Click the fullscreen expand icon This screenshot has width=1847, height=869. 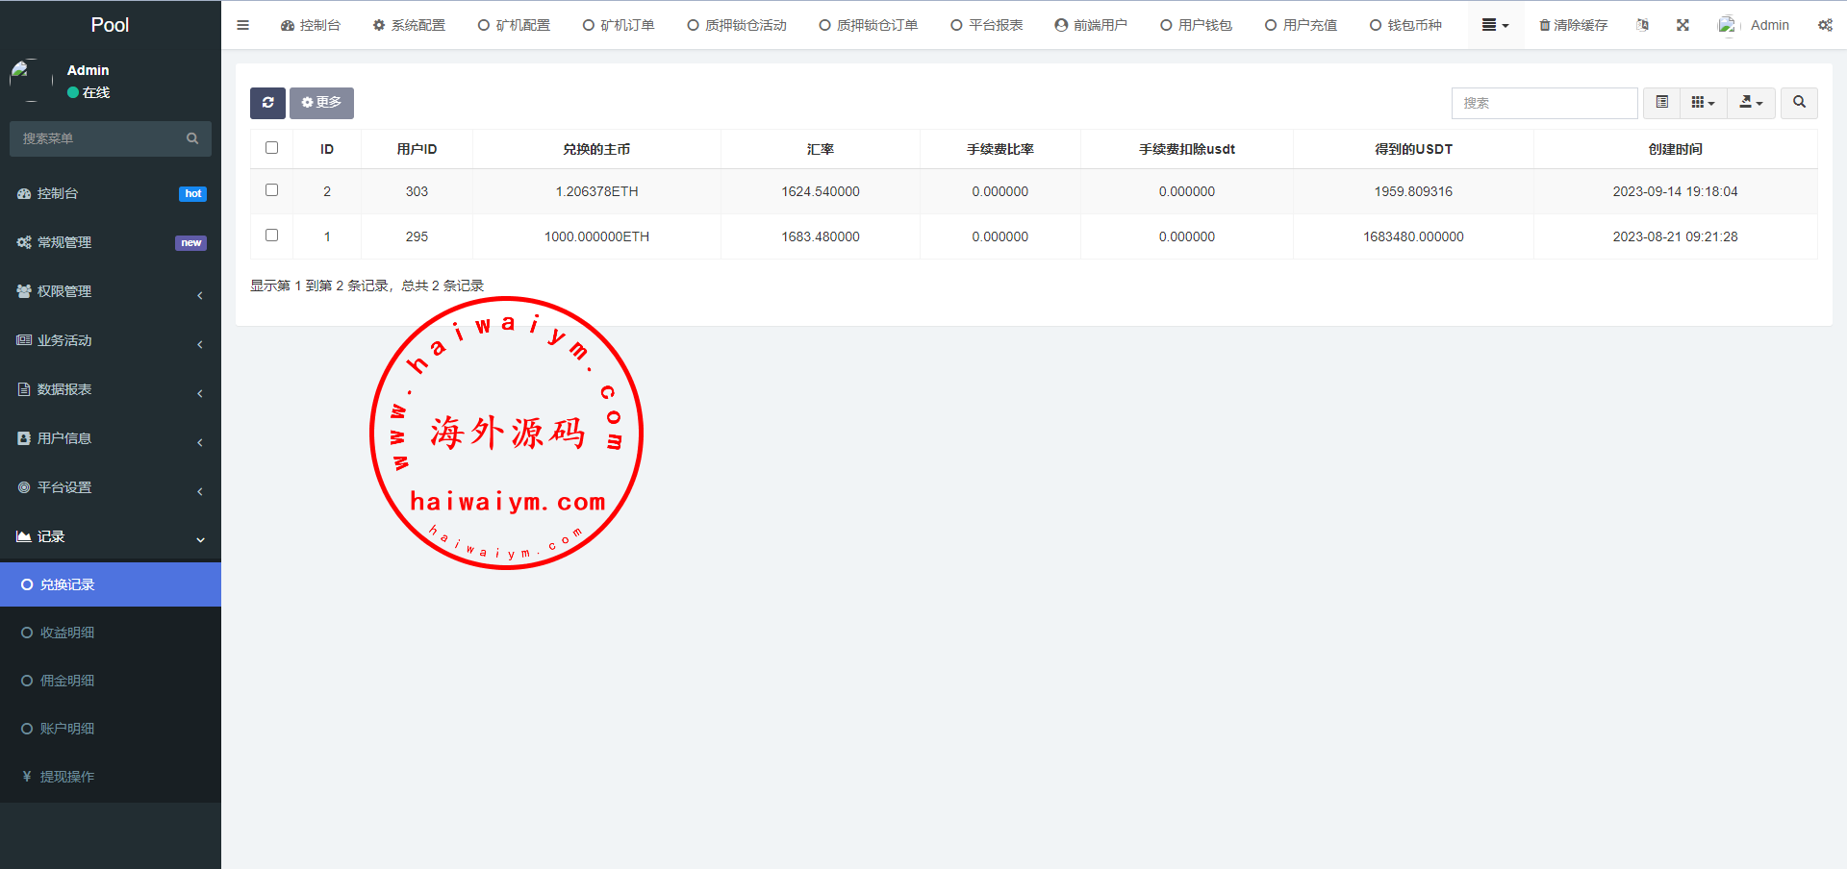click(1683, 25)
